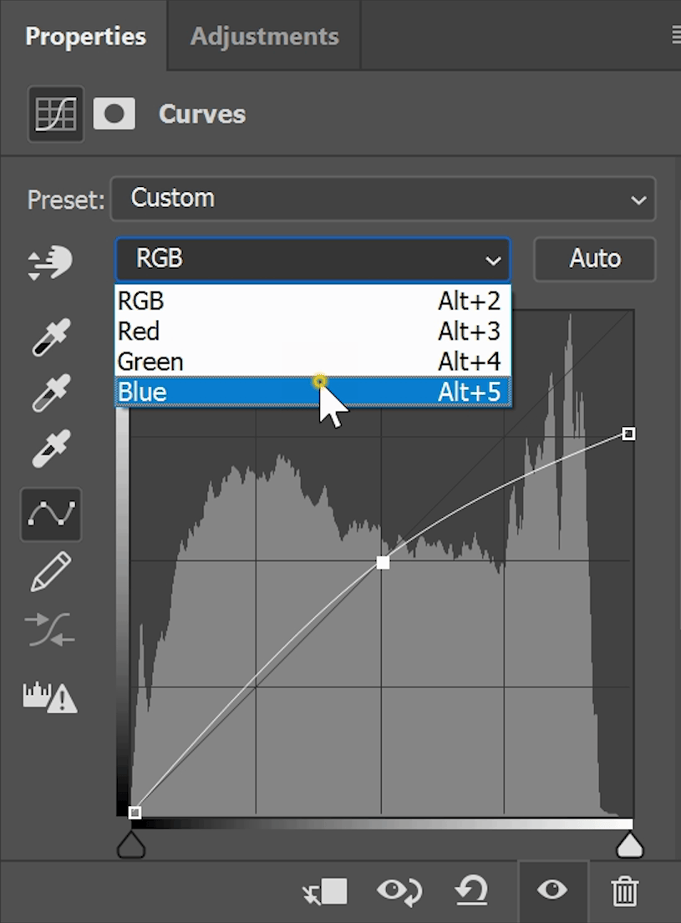Screen dimensions: 681x923
Task: Reset Curves to adjustment defaults
Action: pyautogui.click(x=471, y=891)
